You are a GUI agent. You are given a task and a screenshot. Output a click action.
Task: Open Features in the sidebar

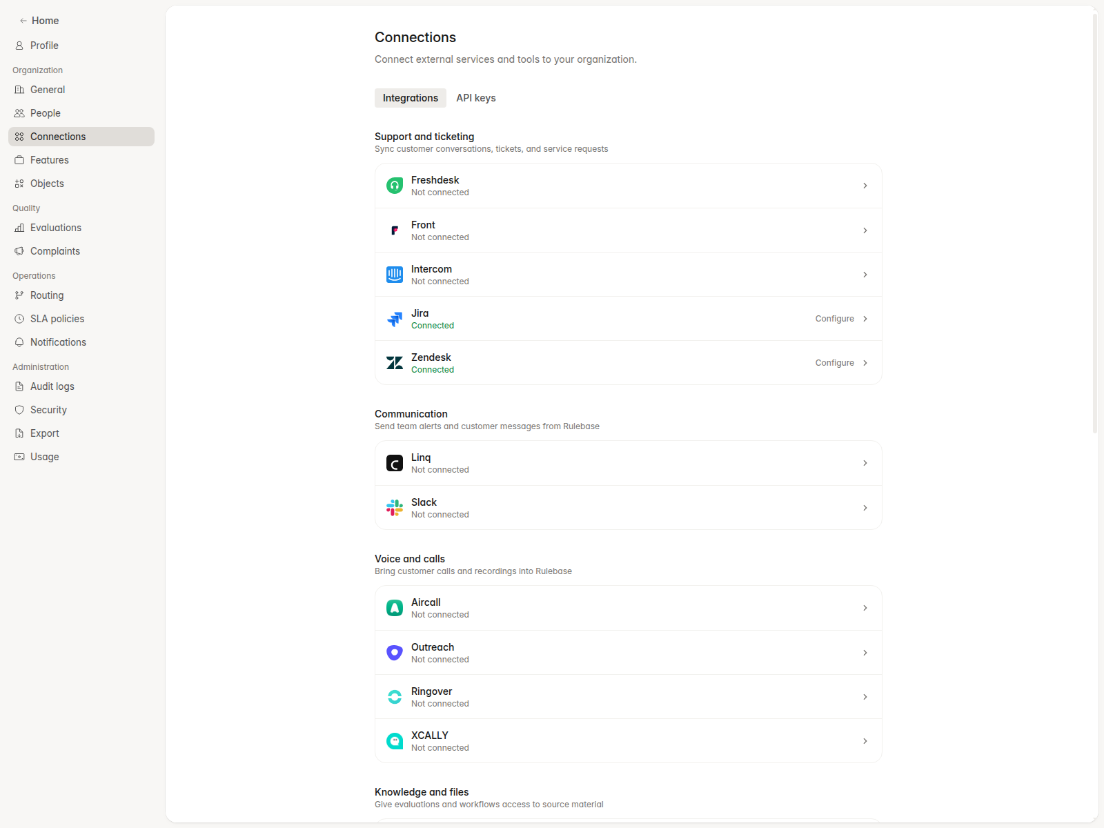tap(81, 160)
